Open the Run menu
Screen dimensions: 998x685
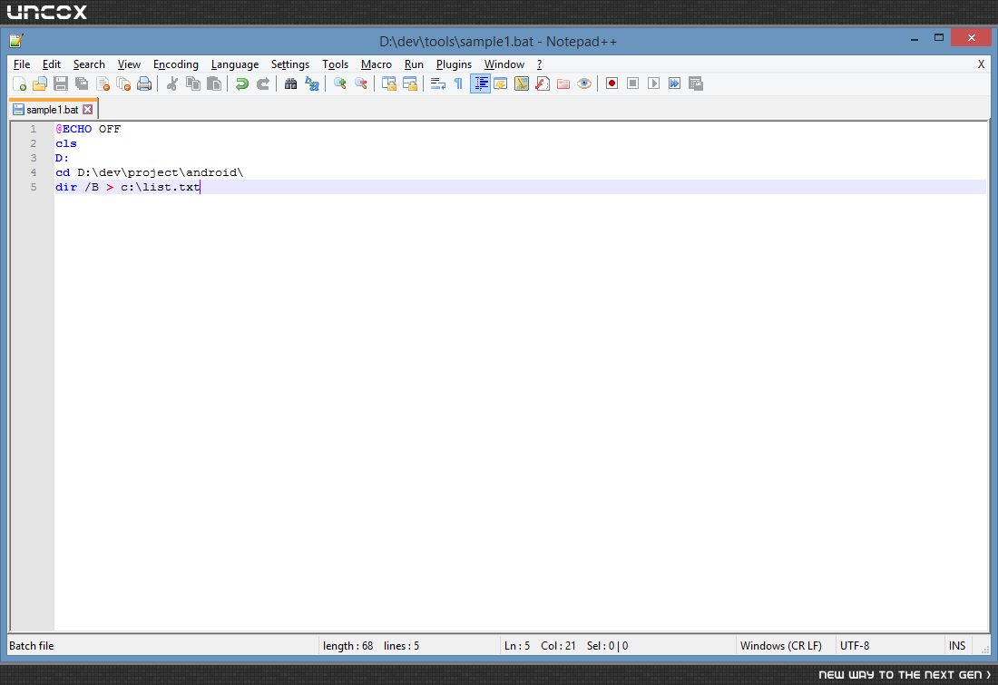tap(414, 64)
